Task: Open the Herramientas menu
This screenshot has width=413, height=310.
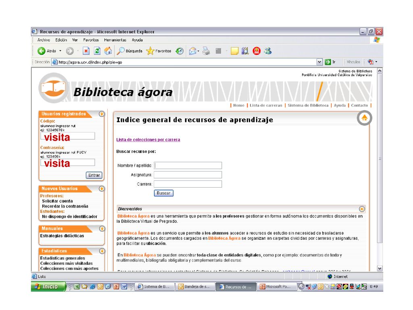Action: tap(115, 40)
